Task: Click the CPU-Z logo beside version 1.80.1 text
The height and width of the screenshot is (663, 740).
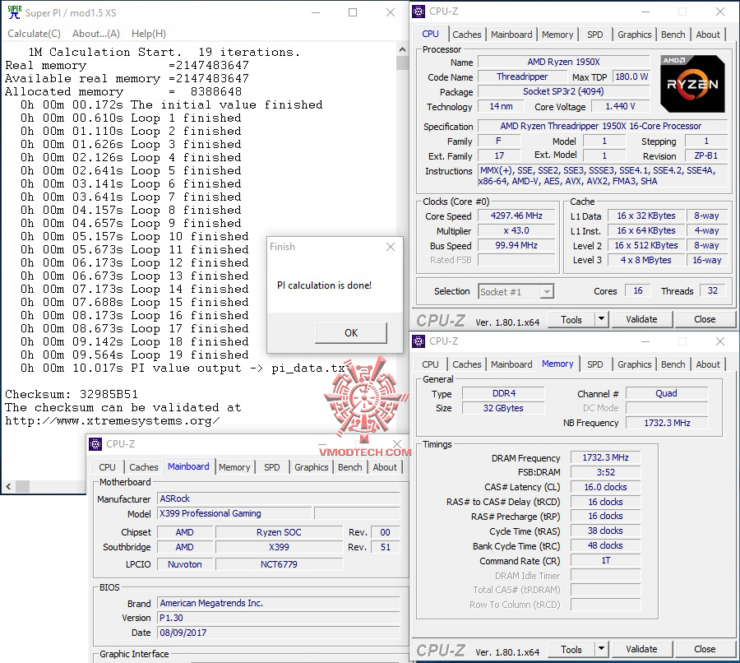Action: (440, 319)
